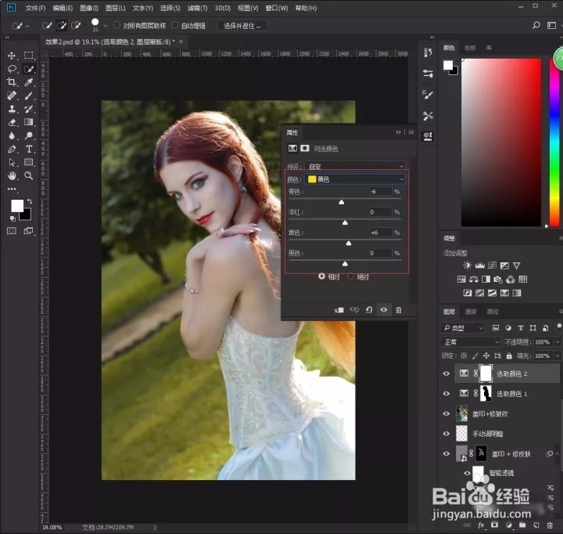
Task: Select the Eraser tool
Action: 12,122
